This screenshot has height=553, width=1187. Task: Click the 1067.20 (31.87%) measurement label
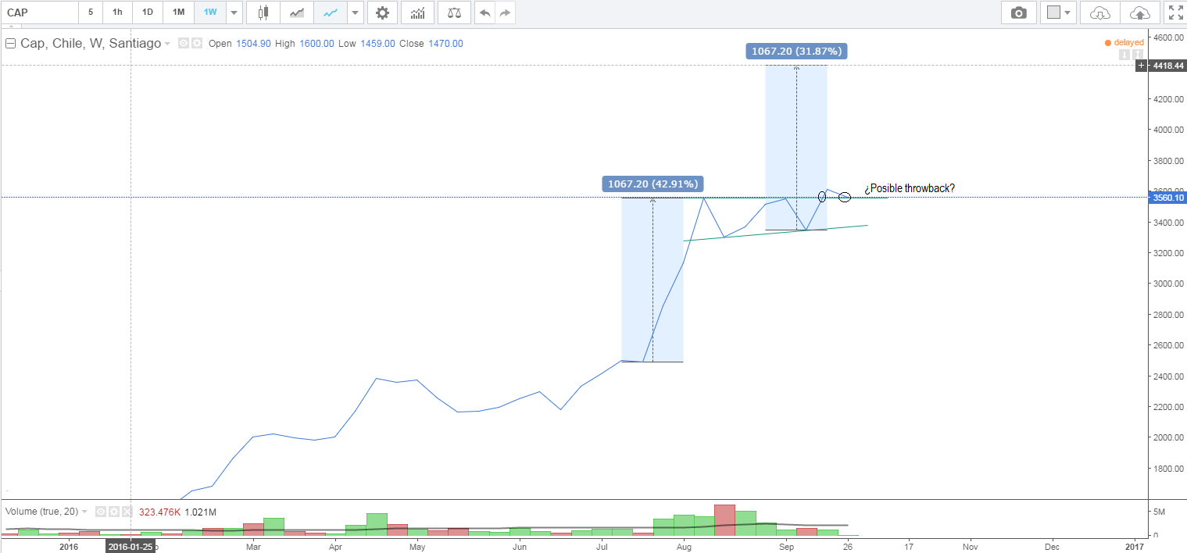point(796,51)
